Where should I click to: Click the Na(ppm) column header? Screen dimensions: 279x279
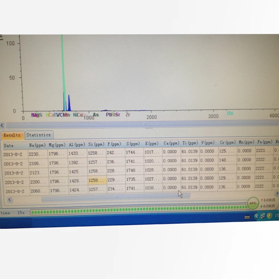click(x=37, y=145)
